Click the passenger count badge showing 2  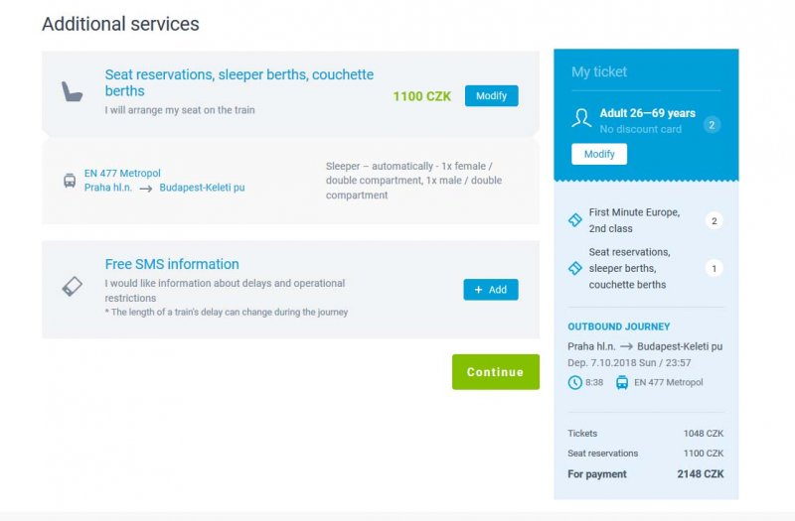click(712, 125)
